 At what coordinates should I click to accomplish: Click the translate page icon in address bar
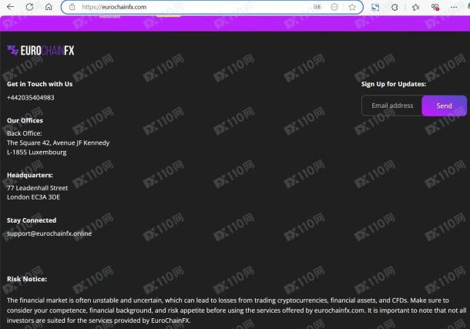click(317, 7)
